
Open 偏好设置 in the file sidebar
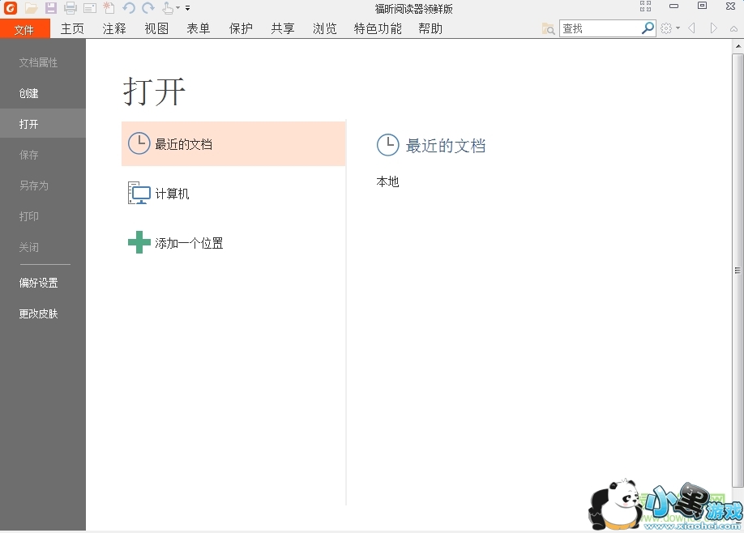point(38,283)
